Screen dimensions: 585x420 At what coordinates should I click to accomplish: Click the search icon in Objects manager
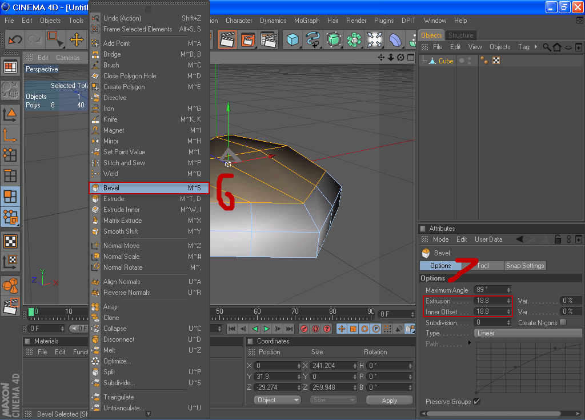547,47
